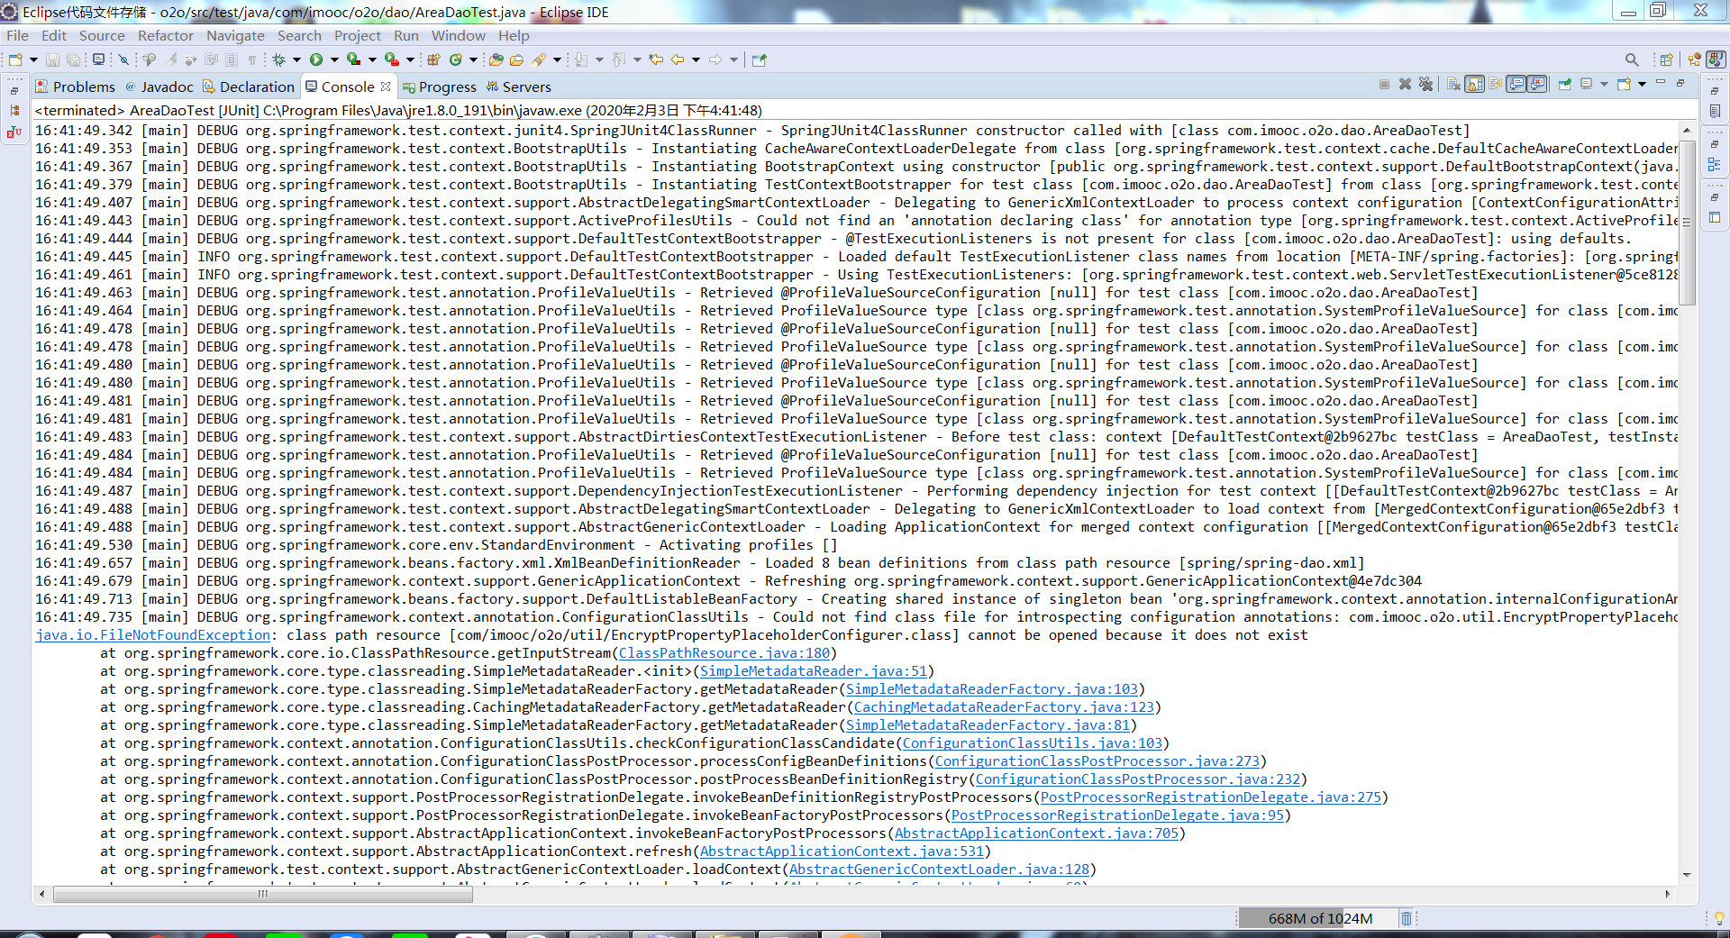Open the Display Selected Console dropdown arrow

1604,84
